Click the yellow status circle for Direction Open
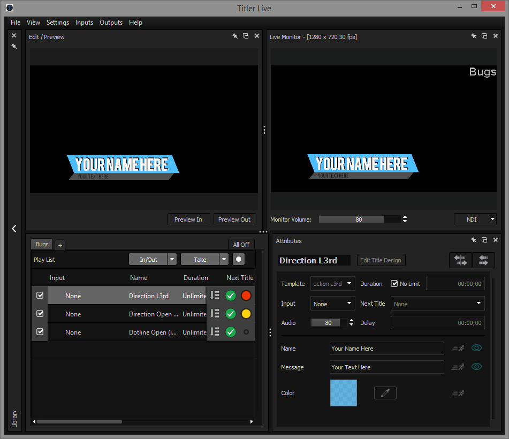The width and height of the screenshot is (509, 439). coord(246,314)
